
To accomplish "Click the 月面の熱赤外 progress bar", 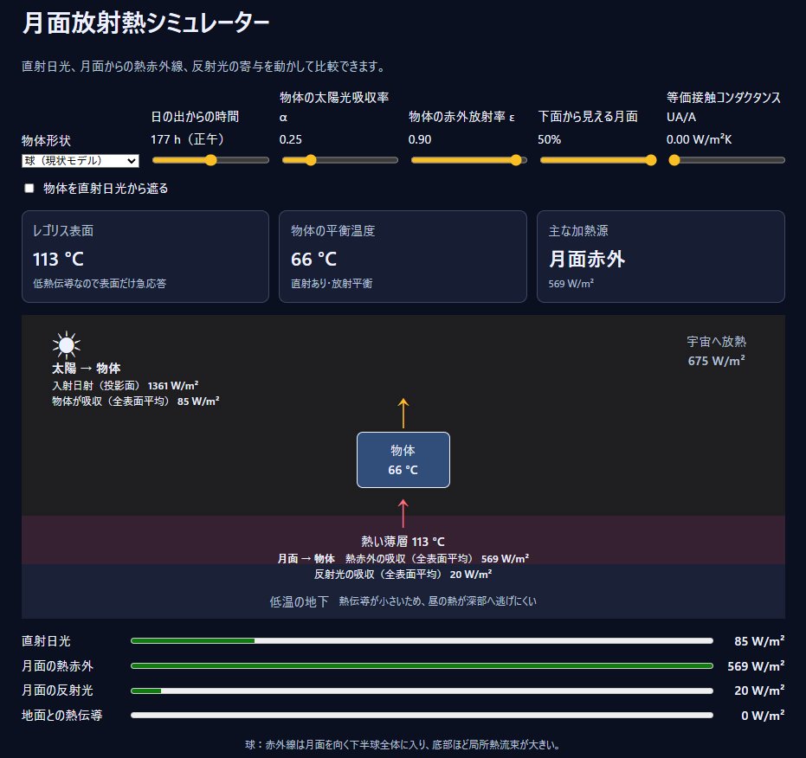I will [422, 665].
